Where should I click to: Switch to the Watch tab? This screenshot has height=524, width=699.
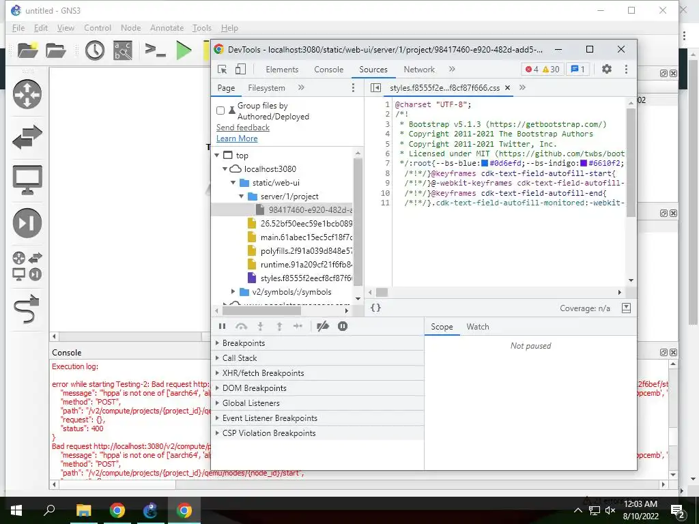(478, 327)
